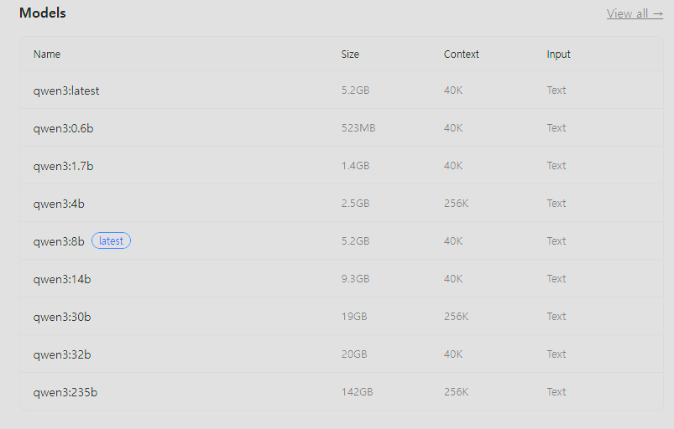
Task: Open the qwen3:235b model
Action: click(x=65, y=392)
